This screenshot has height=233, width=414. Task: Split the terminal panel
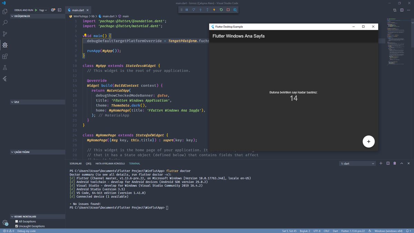388,163
